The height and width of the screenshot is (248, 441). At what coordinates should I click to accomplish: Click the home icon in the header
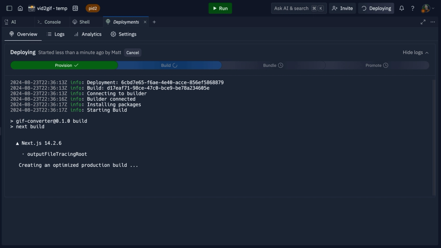20,8
